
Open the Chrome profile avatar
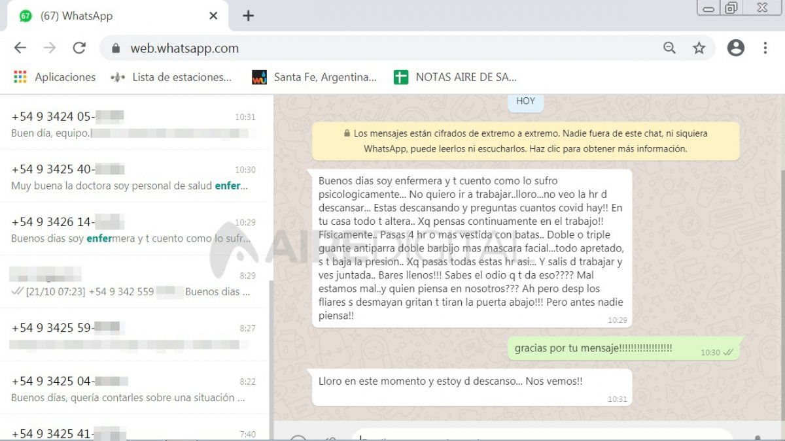pyautogui.click(x=736, y=48)
